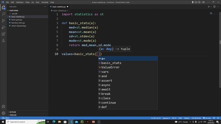Screen dimensions: 221x124
Task: Expand the .vscode folder
Action: click(x=15, y=14)
